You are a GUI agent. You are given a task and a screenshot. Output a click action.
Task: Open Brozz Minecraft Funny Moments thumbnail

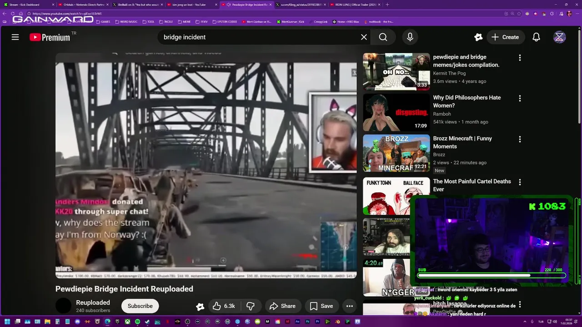pos(396,153)
